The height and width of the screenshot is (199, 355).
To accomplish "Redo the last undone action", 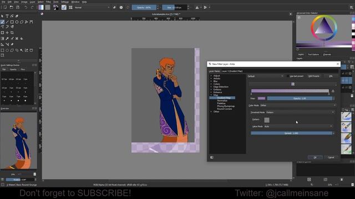I will coord(32,7).
